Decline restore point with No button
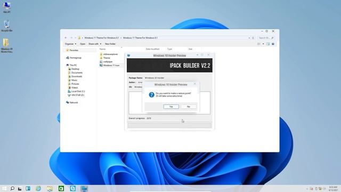 (x=189, y=107)
